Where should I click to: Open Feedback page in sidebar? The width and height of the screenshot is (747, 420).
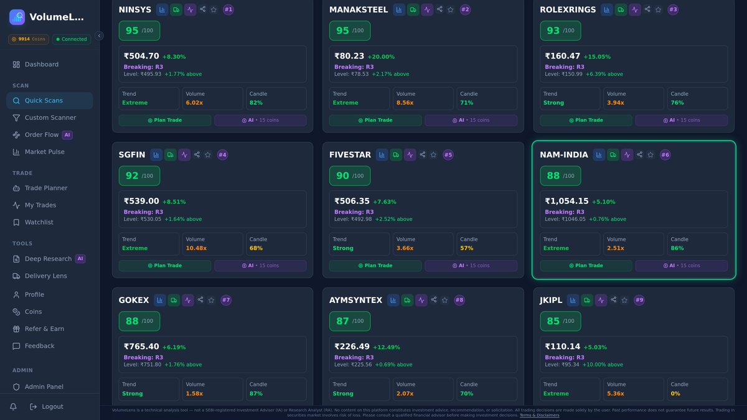(x=50, y=346)
